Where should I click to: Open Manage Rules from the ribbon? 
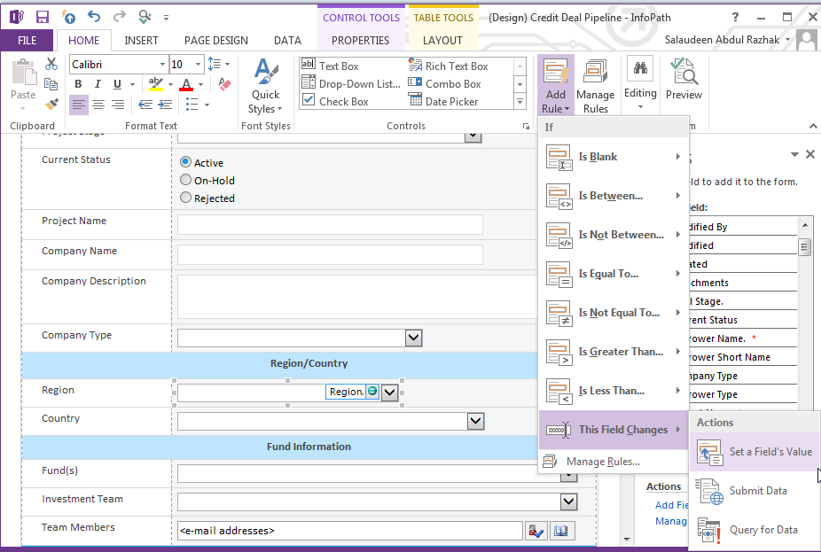(595, 83)
